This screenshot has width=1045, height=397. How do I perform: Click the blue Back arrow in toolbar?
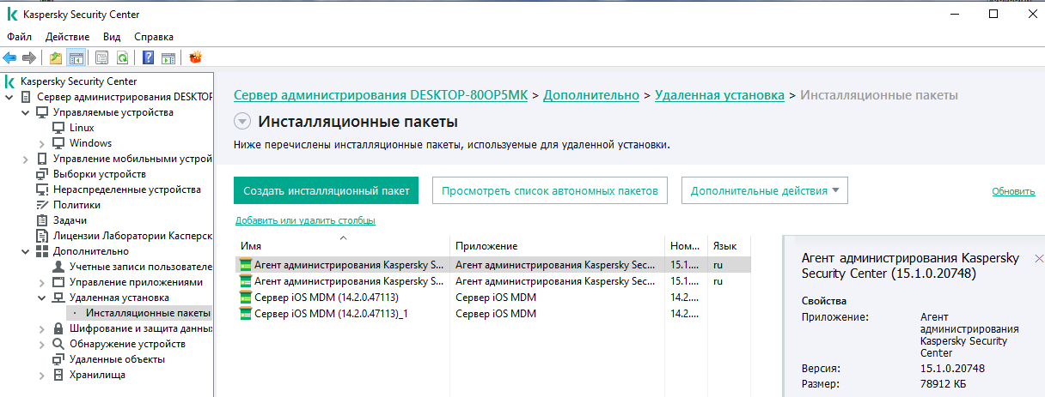click(9, 58)
